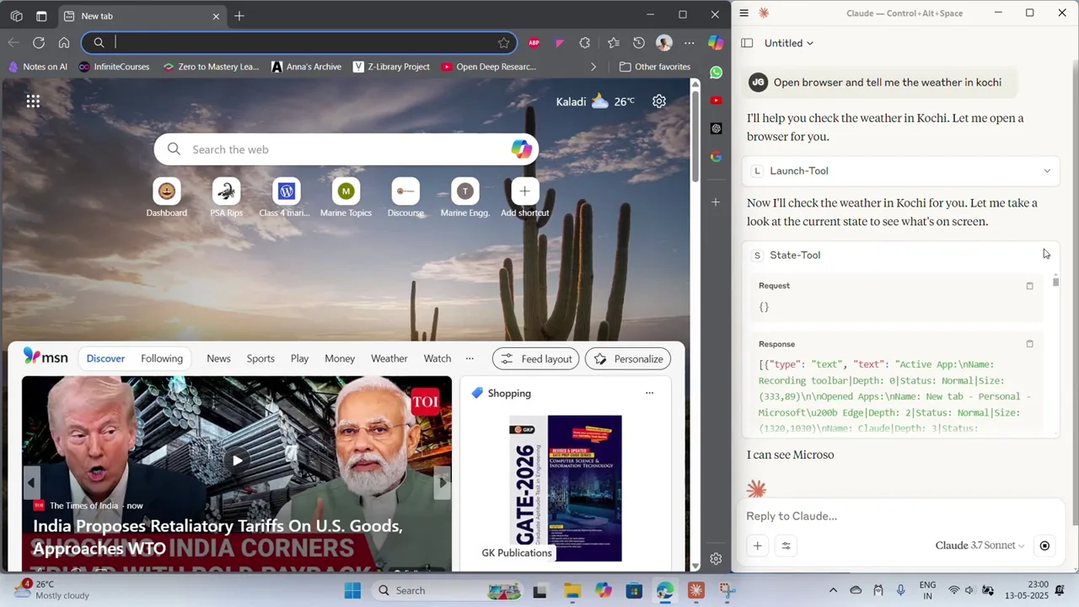Click the Reply to Claude text field
Viewport: 1079px width, 607px height.
coord(902,516)
